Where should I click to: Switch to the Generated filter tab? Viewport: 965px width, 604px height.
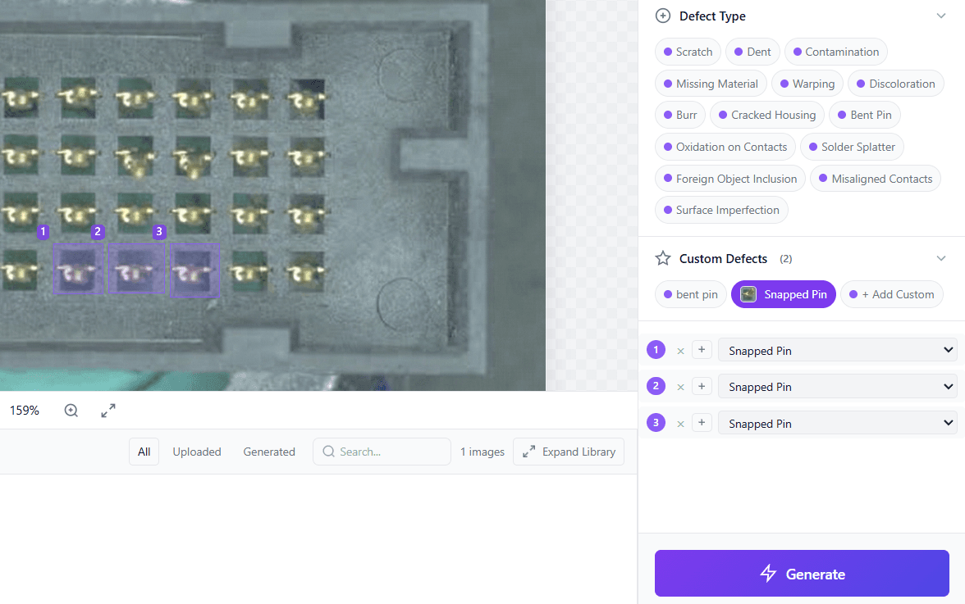tap(269, 452)
